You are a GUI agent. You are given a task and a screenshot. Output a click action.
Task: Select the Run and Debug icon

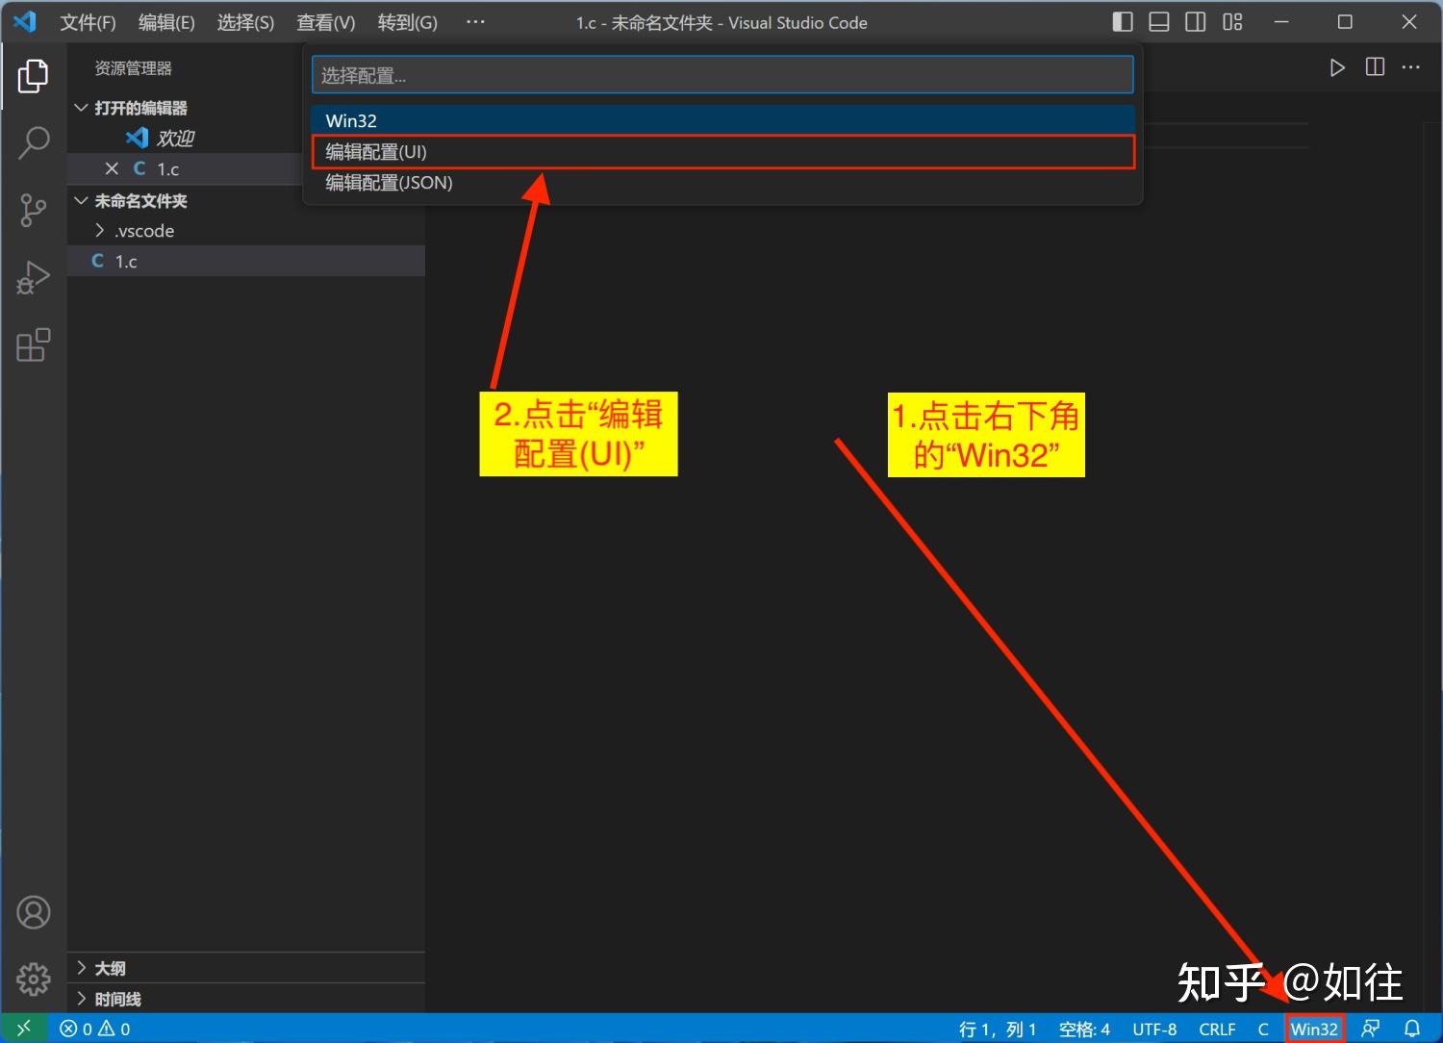coord(34,277)
